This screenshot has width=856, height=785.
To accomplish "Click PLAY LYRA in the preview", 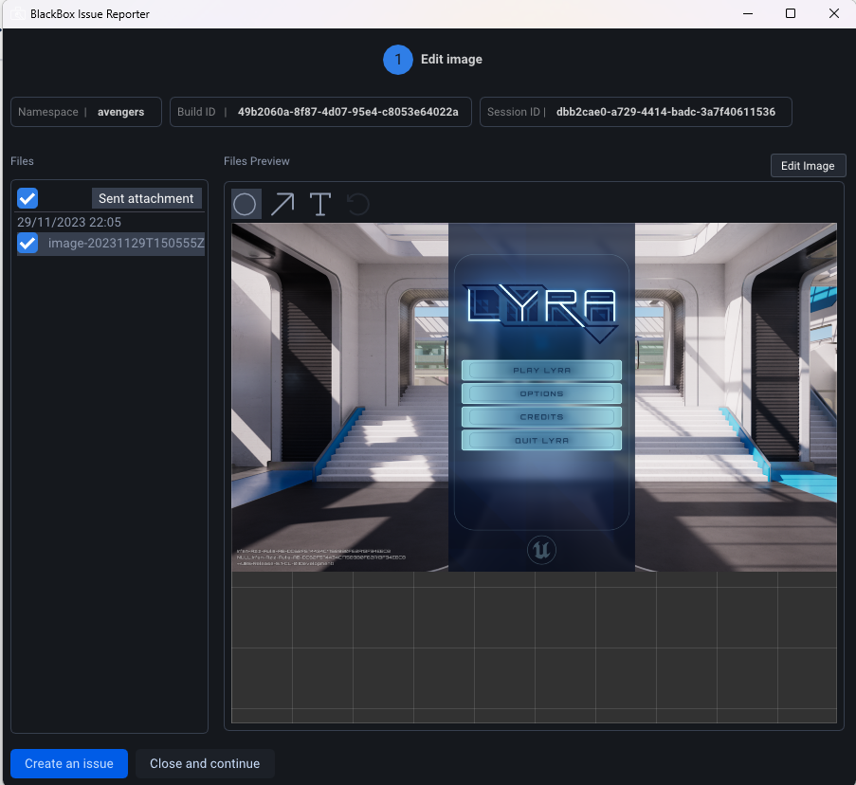I will pos(541,370).
